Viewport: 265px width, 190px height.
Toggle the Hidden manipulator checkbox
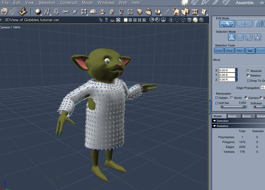216,98
